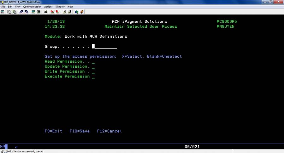
Task: Click the Help Index icon at toolbar end
Action: point(82,12)
